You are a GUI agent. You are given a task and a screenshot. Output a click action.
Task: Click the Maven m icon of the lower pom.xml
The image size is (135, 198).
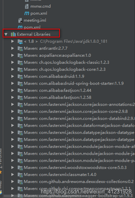[20, 27]
